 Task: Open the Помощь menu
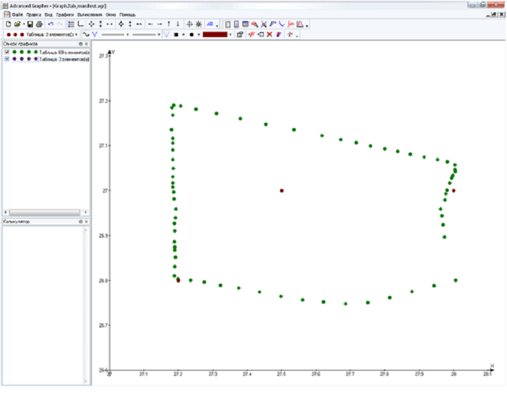[x=127, y=14]
